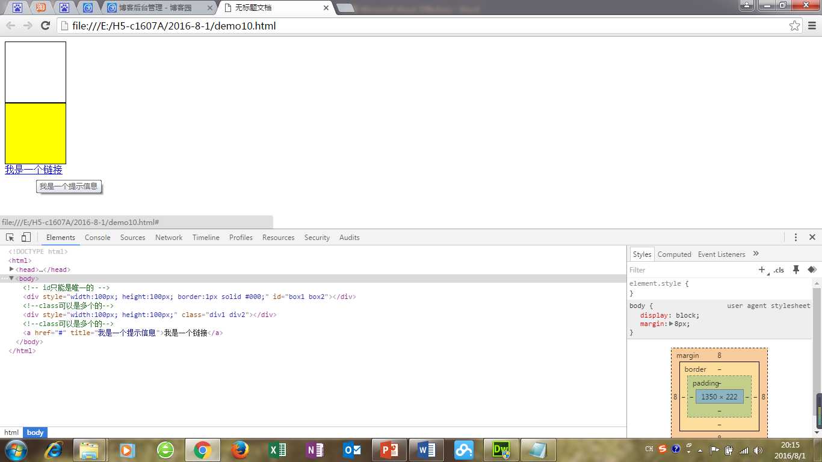The height and width of the screenshot is (462, 822).
Task: Open Word from the taskbar
Action: pyautogui.click(x=427, y=450)
